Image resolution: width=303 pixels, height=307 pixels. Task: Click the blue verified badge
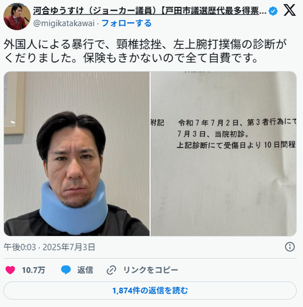(273, 10)
